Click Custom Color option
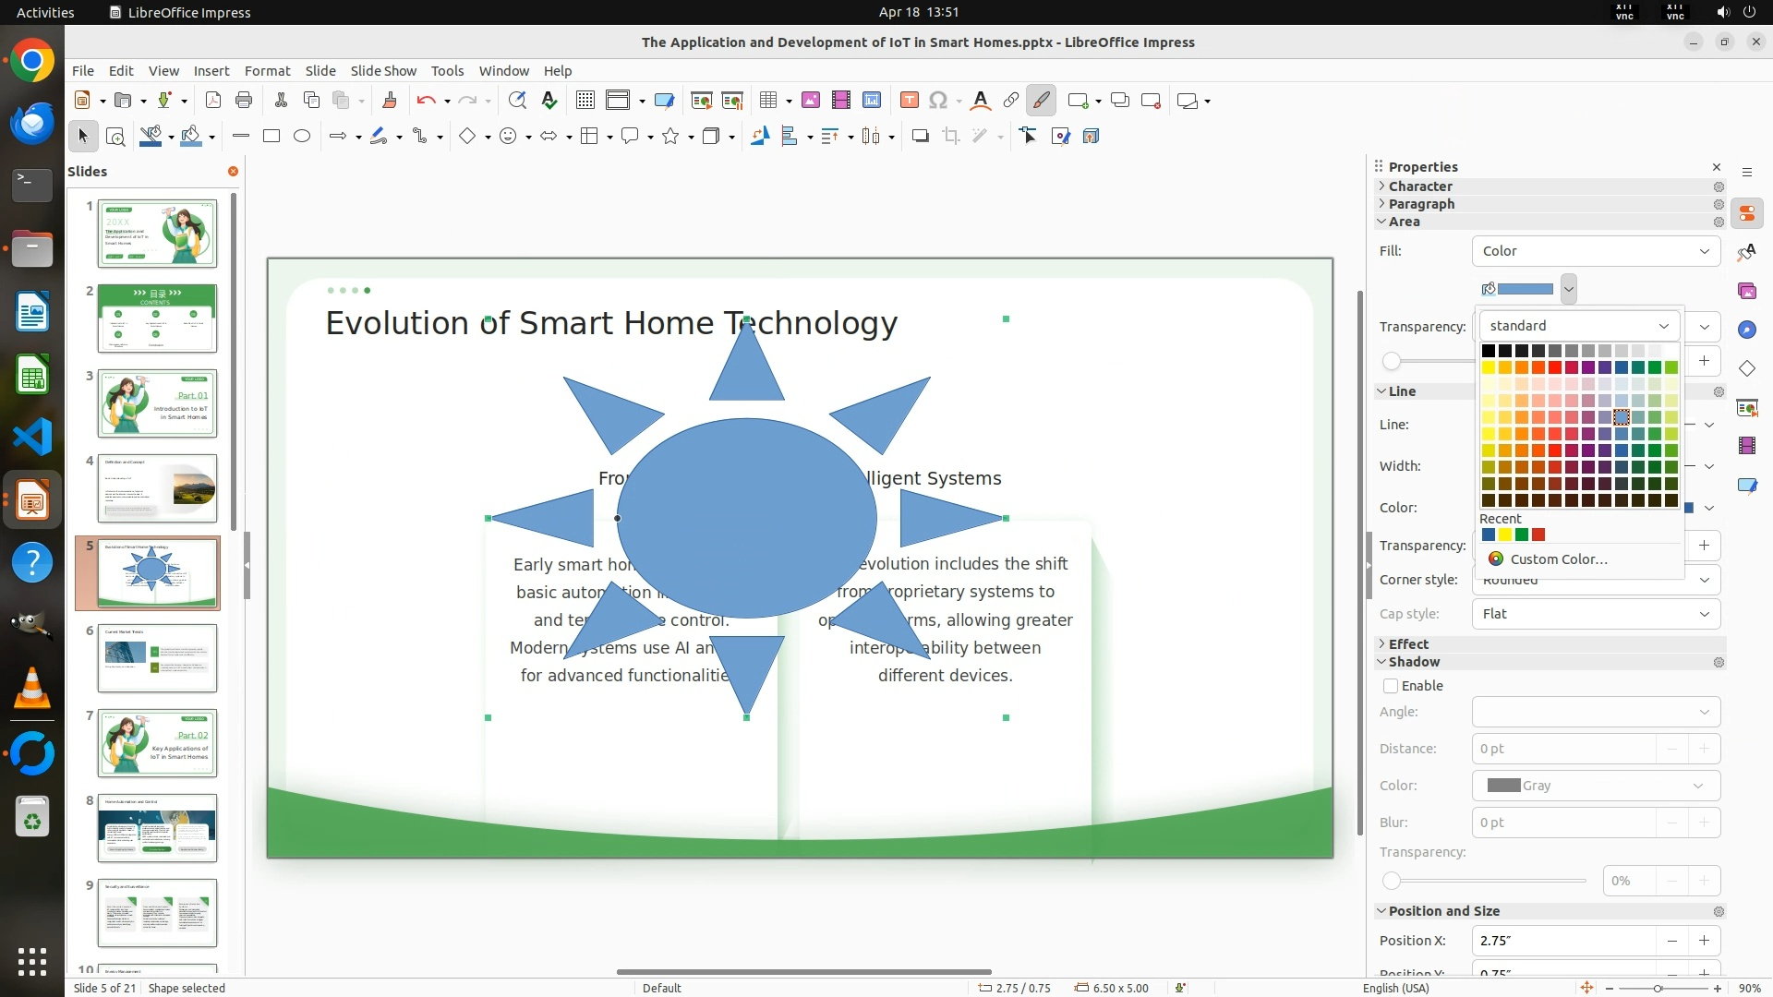 [1559, 559]
